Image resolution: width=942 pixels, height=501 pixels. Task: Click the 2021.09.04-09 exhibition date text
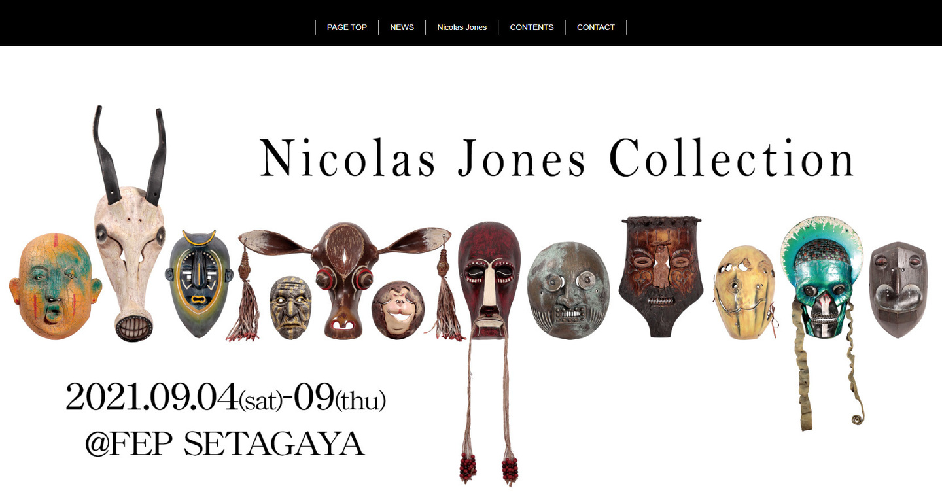pyautogui.click(x=226, y=397)
